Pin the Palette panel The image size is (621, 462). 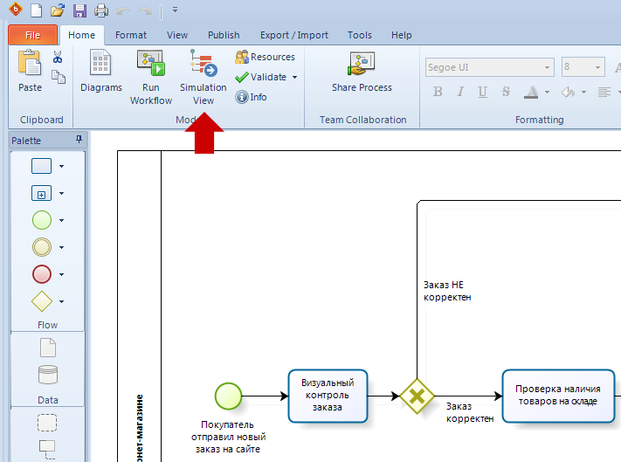(x=79, y=140)
